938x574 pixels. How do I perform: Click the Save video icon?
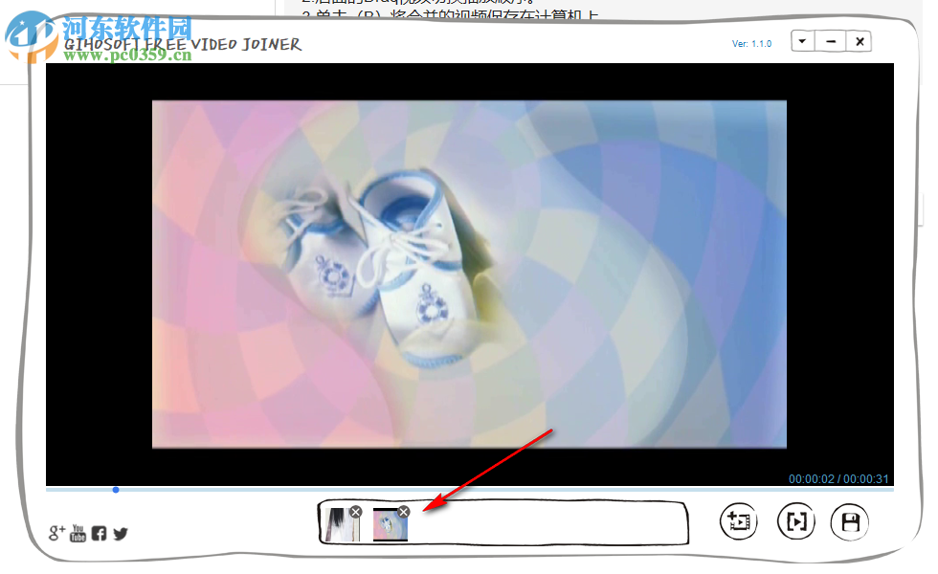[x=849, y=521]
